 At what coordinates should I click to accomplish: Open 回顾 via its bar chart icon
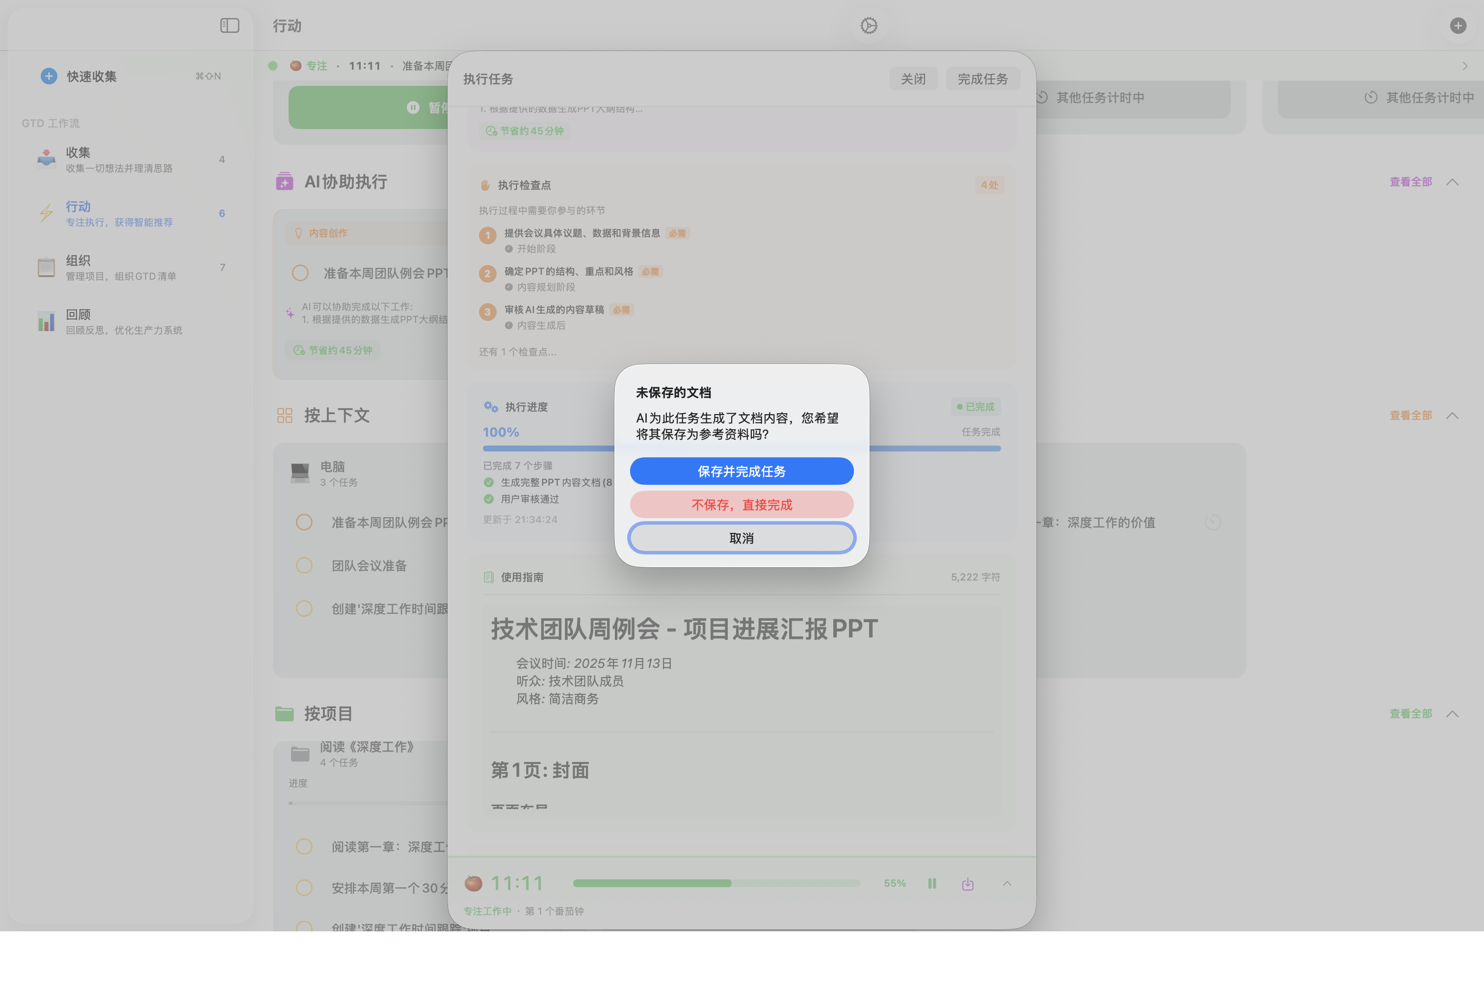tap(46, 321)
